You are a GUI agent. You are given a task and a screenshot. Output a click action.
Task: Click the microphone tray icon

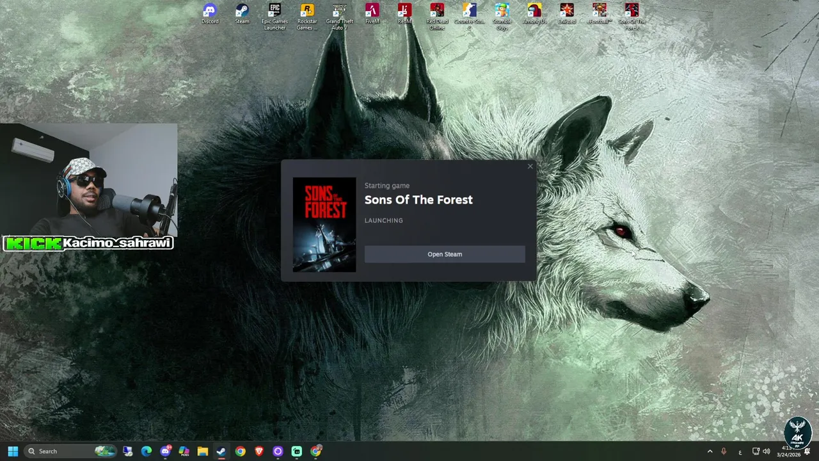tap(724, 451)
